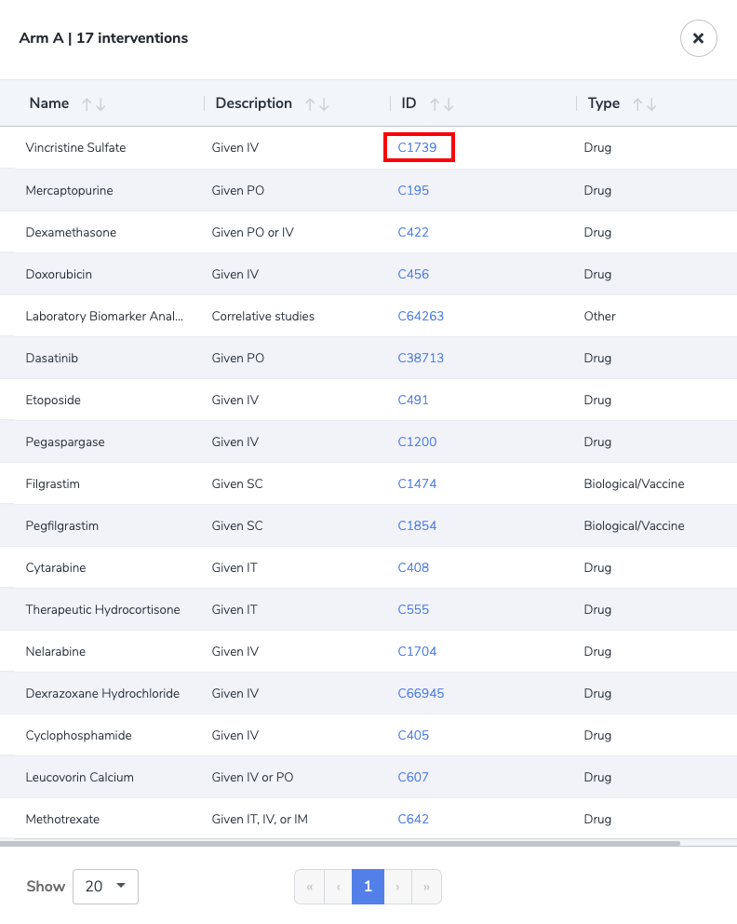The height and width of the screenshot is (924, 737).
Task: Click Dexamethasone ID C422
Action: pyautogui.click(x=413, y=232)
